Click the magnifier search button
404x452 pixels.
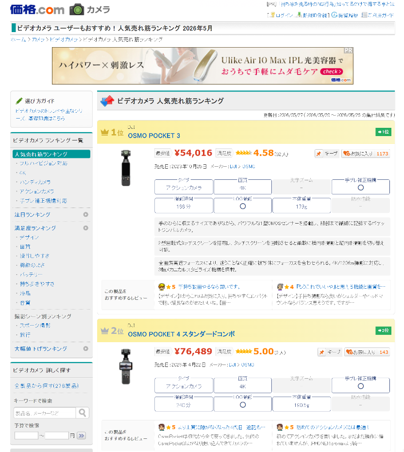(x=83, y=413)
